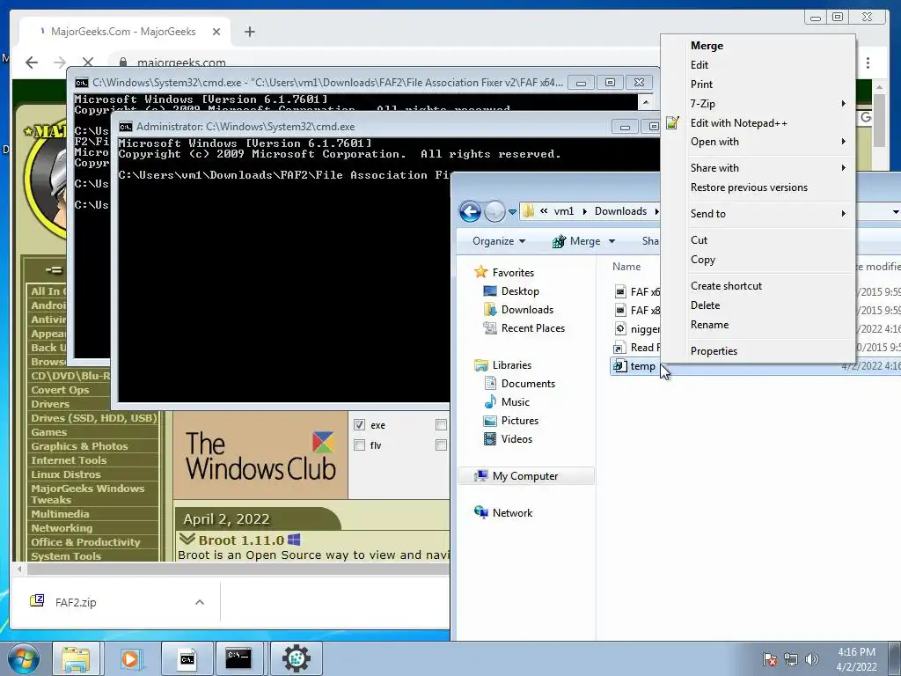Screen dimensions: 901x676
Task: Click Explorer forward navigation button
Action: coord(494,211)
